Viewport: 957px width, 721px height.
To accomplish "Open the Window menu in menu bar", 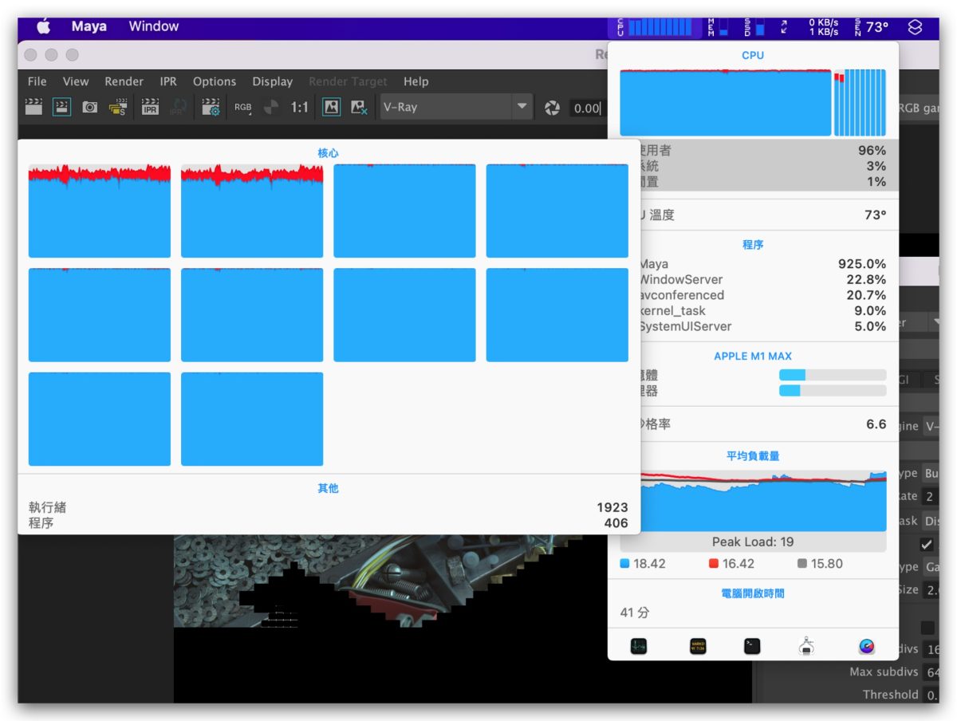I will pos(154,26).
